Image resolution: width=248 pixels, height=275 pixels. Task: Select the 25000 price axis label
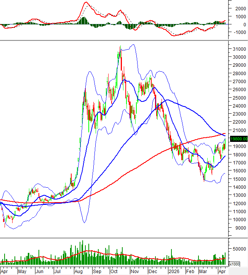click(237, 98)
